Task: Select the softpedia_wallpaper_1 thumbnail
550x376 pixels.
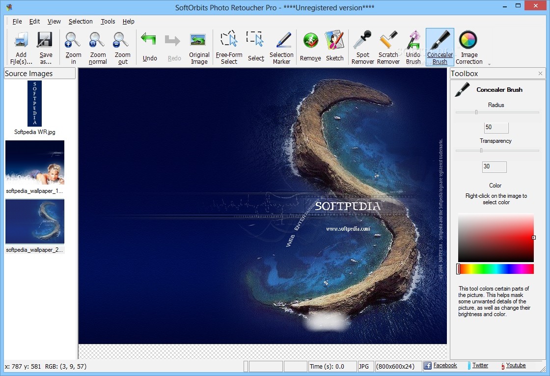Action: [35, 162]
